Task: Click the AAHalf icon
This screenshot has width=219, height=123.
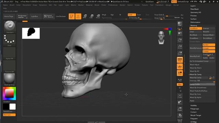Action: pos(180,53)
